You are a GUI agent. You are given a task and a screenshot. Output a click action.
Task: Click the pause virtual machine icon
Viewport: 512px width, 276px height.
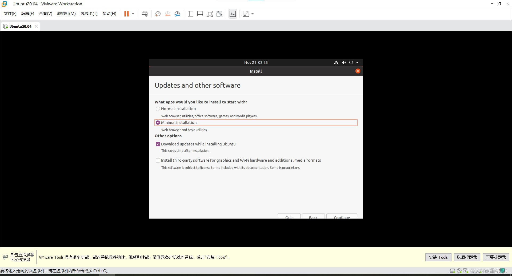[x=126, y=14]
